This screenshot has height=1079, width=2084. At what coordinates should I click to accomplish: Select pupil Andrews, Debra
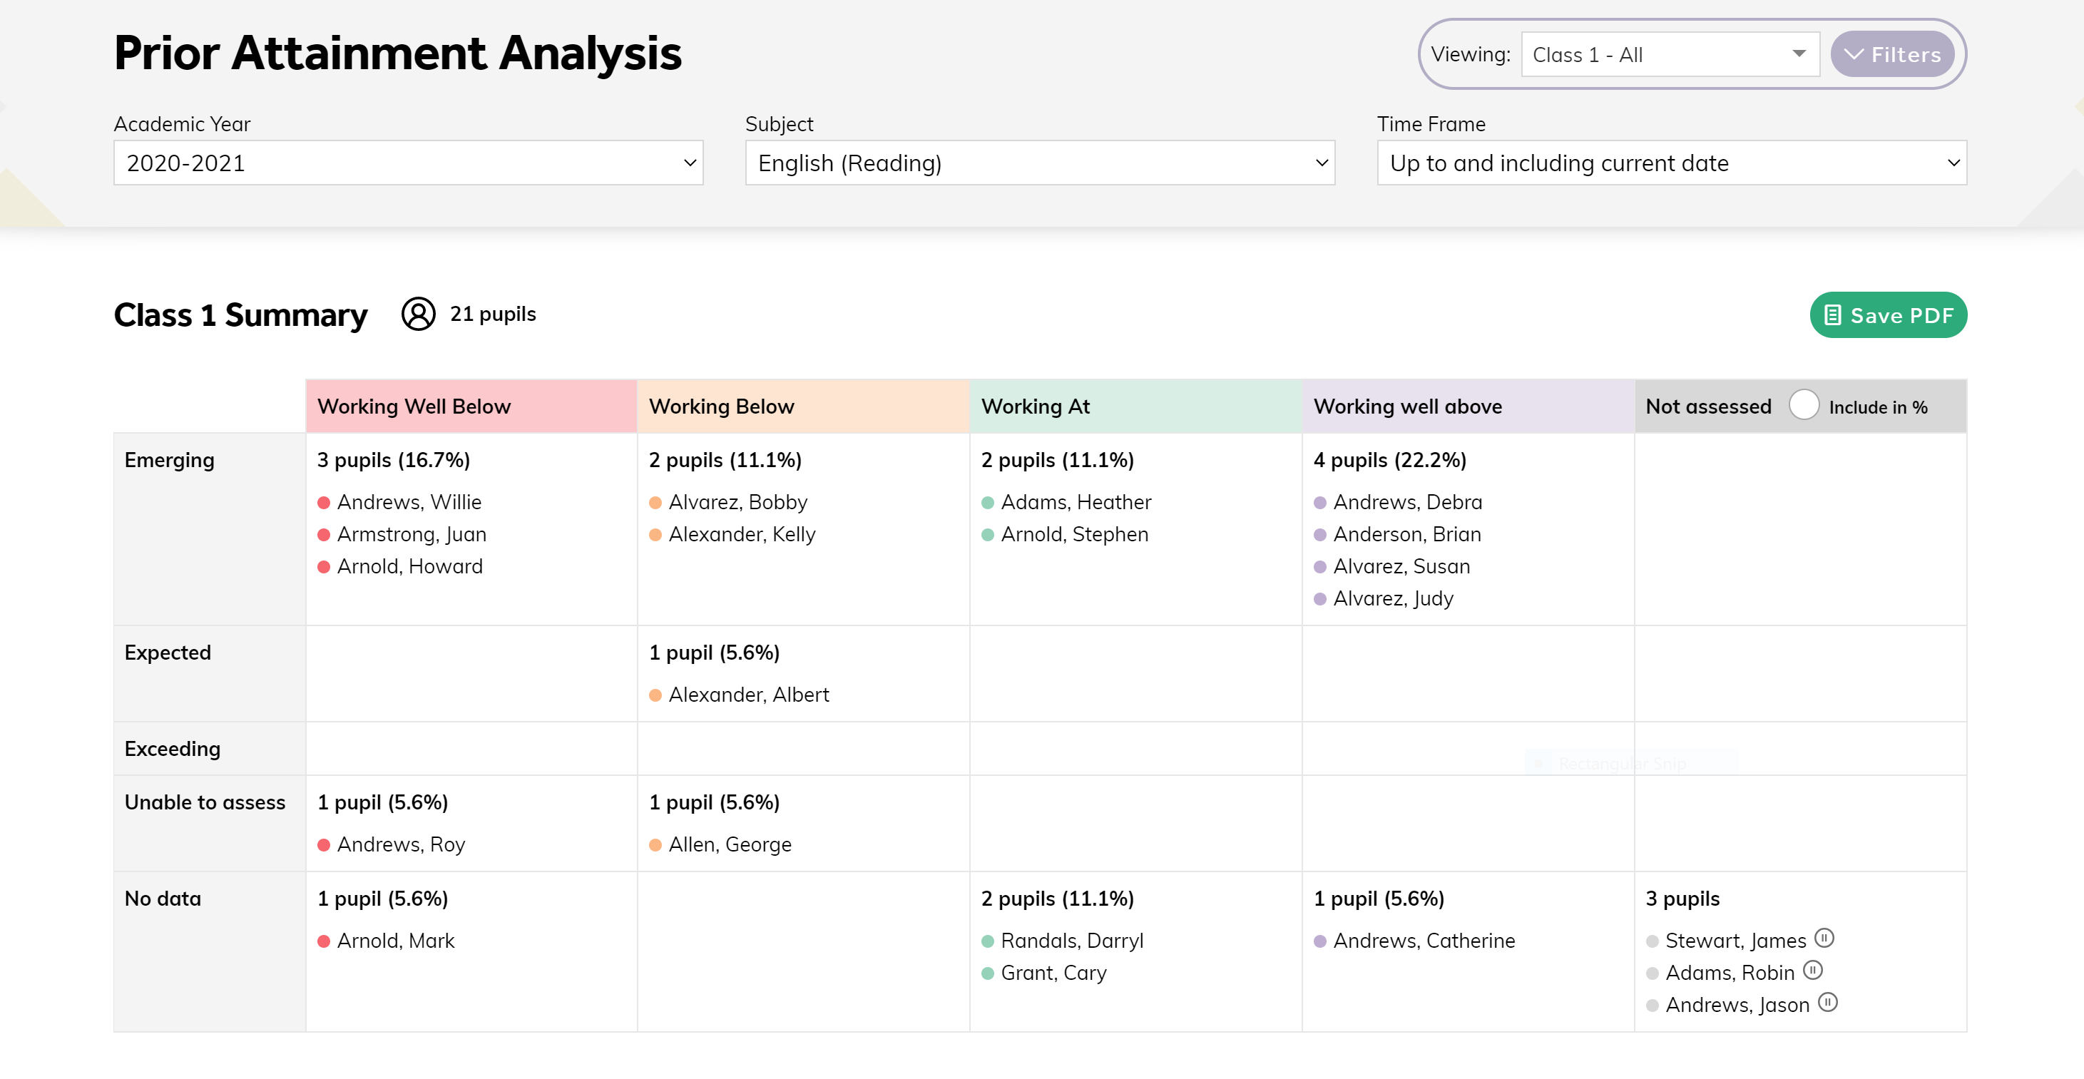[1407, 501]
